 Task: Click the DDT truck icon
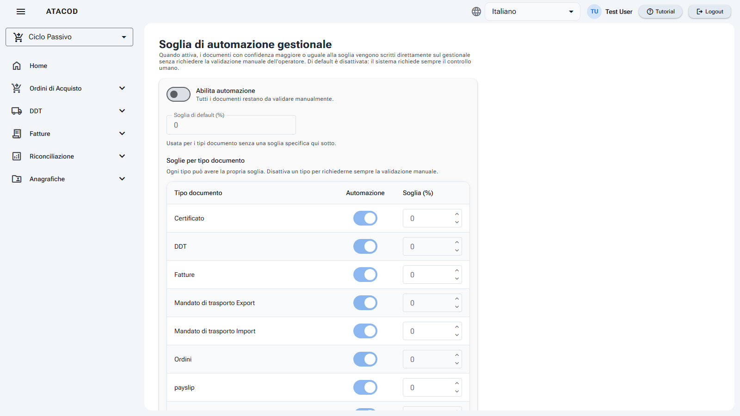click(17, 111)
